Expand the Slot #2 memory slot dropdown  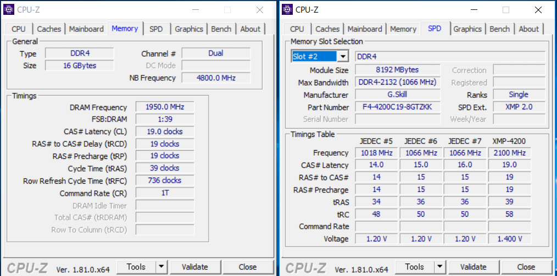[343, 57]
